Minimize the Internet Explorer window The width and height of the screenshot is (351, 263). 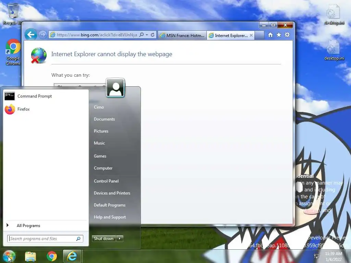pos(264,25)
